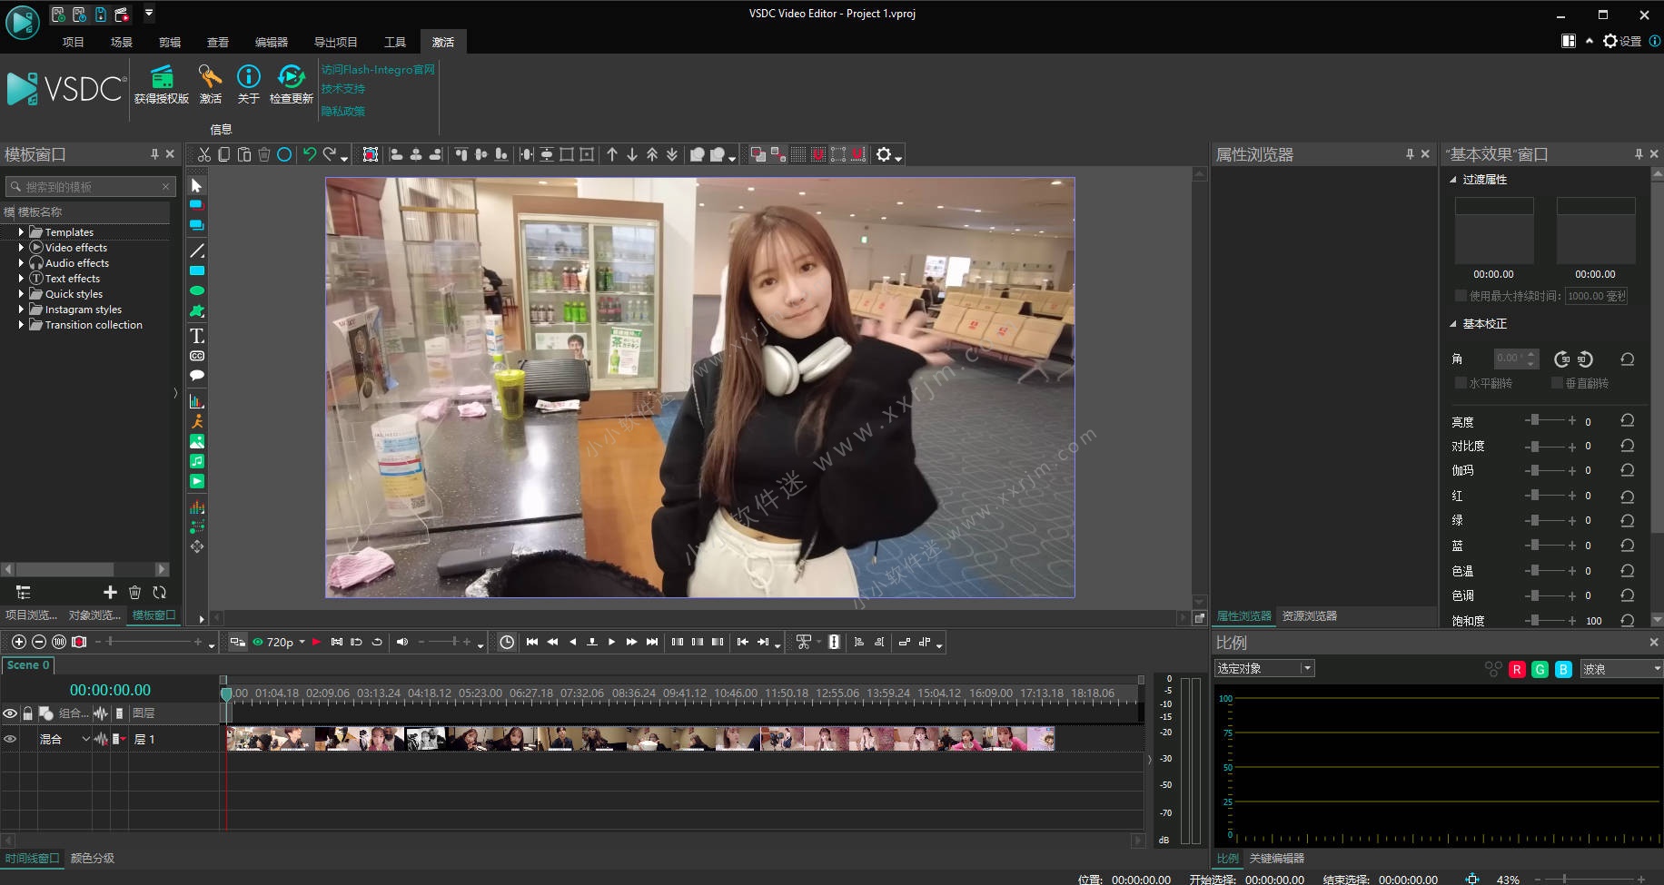Image resolution: width=1664 pixels, height=885 pixels.
Task: Click the ellipse shape tool
Action: click(x=196, y=290)
